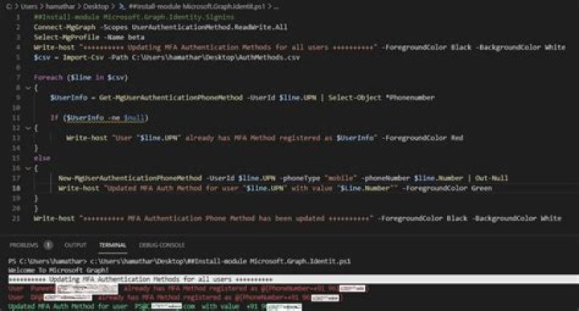Click 'Out-Null' at end of line 17

click(x=491, y=178)
